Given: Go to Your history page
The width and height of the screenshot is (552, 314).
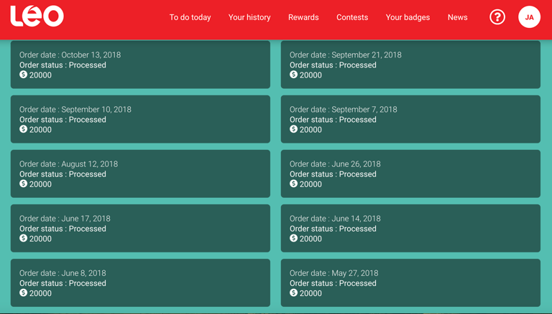Looking at the screenshot, I should tap(249, 17).
